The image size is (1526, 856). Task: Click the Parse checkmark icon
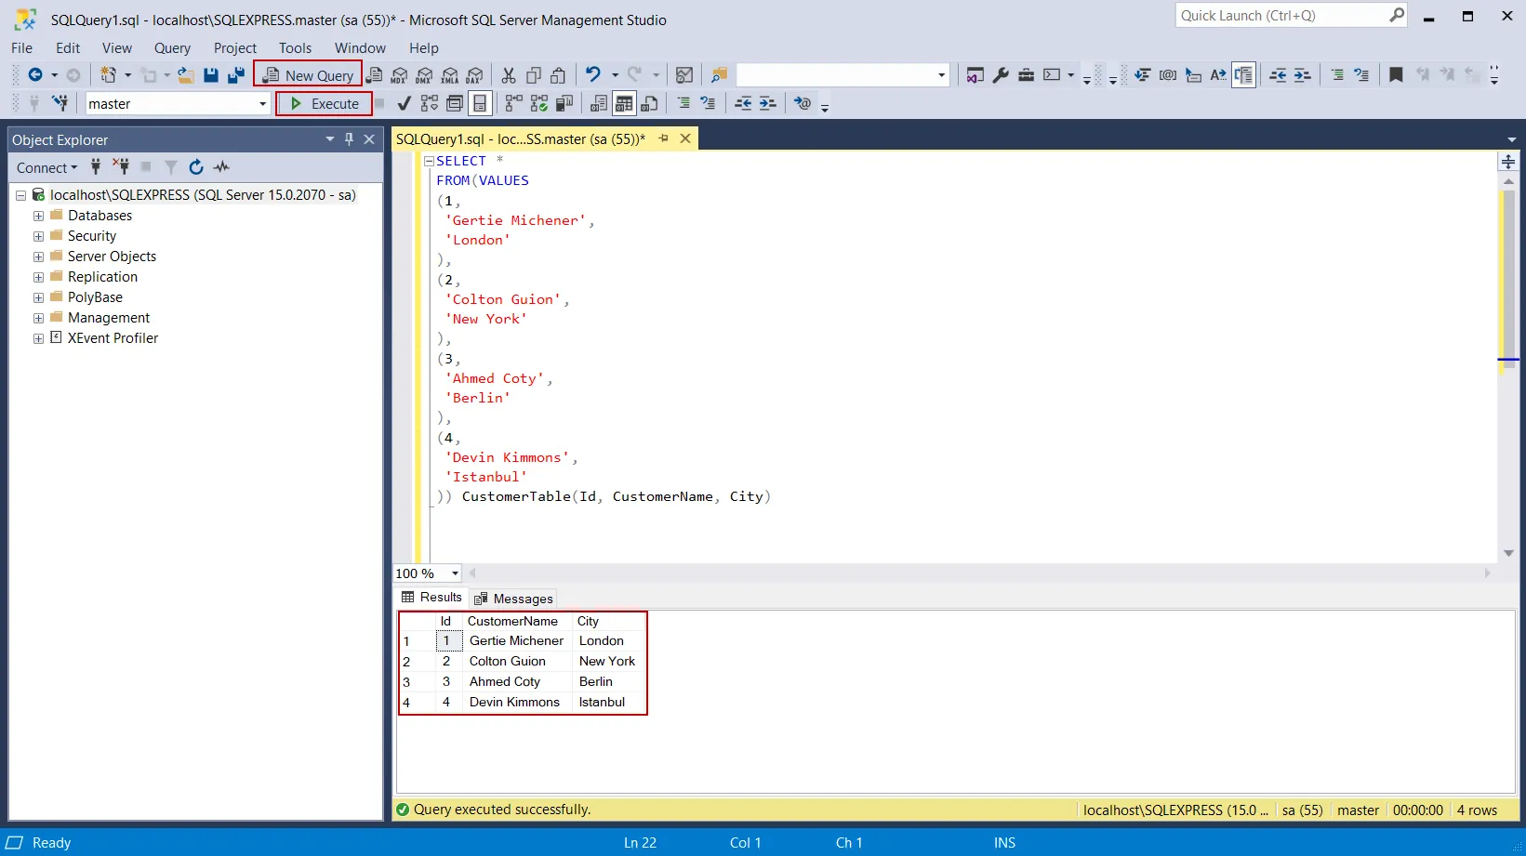pos(404,103)
